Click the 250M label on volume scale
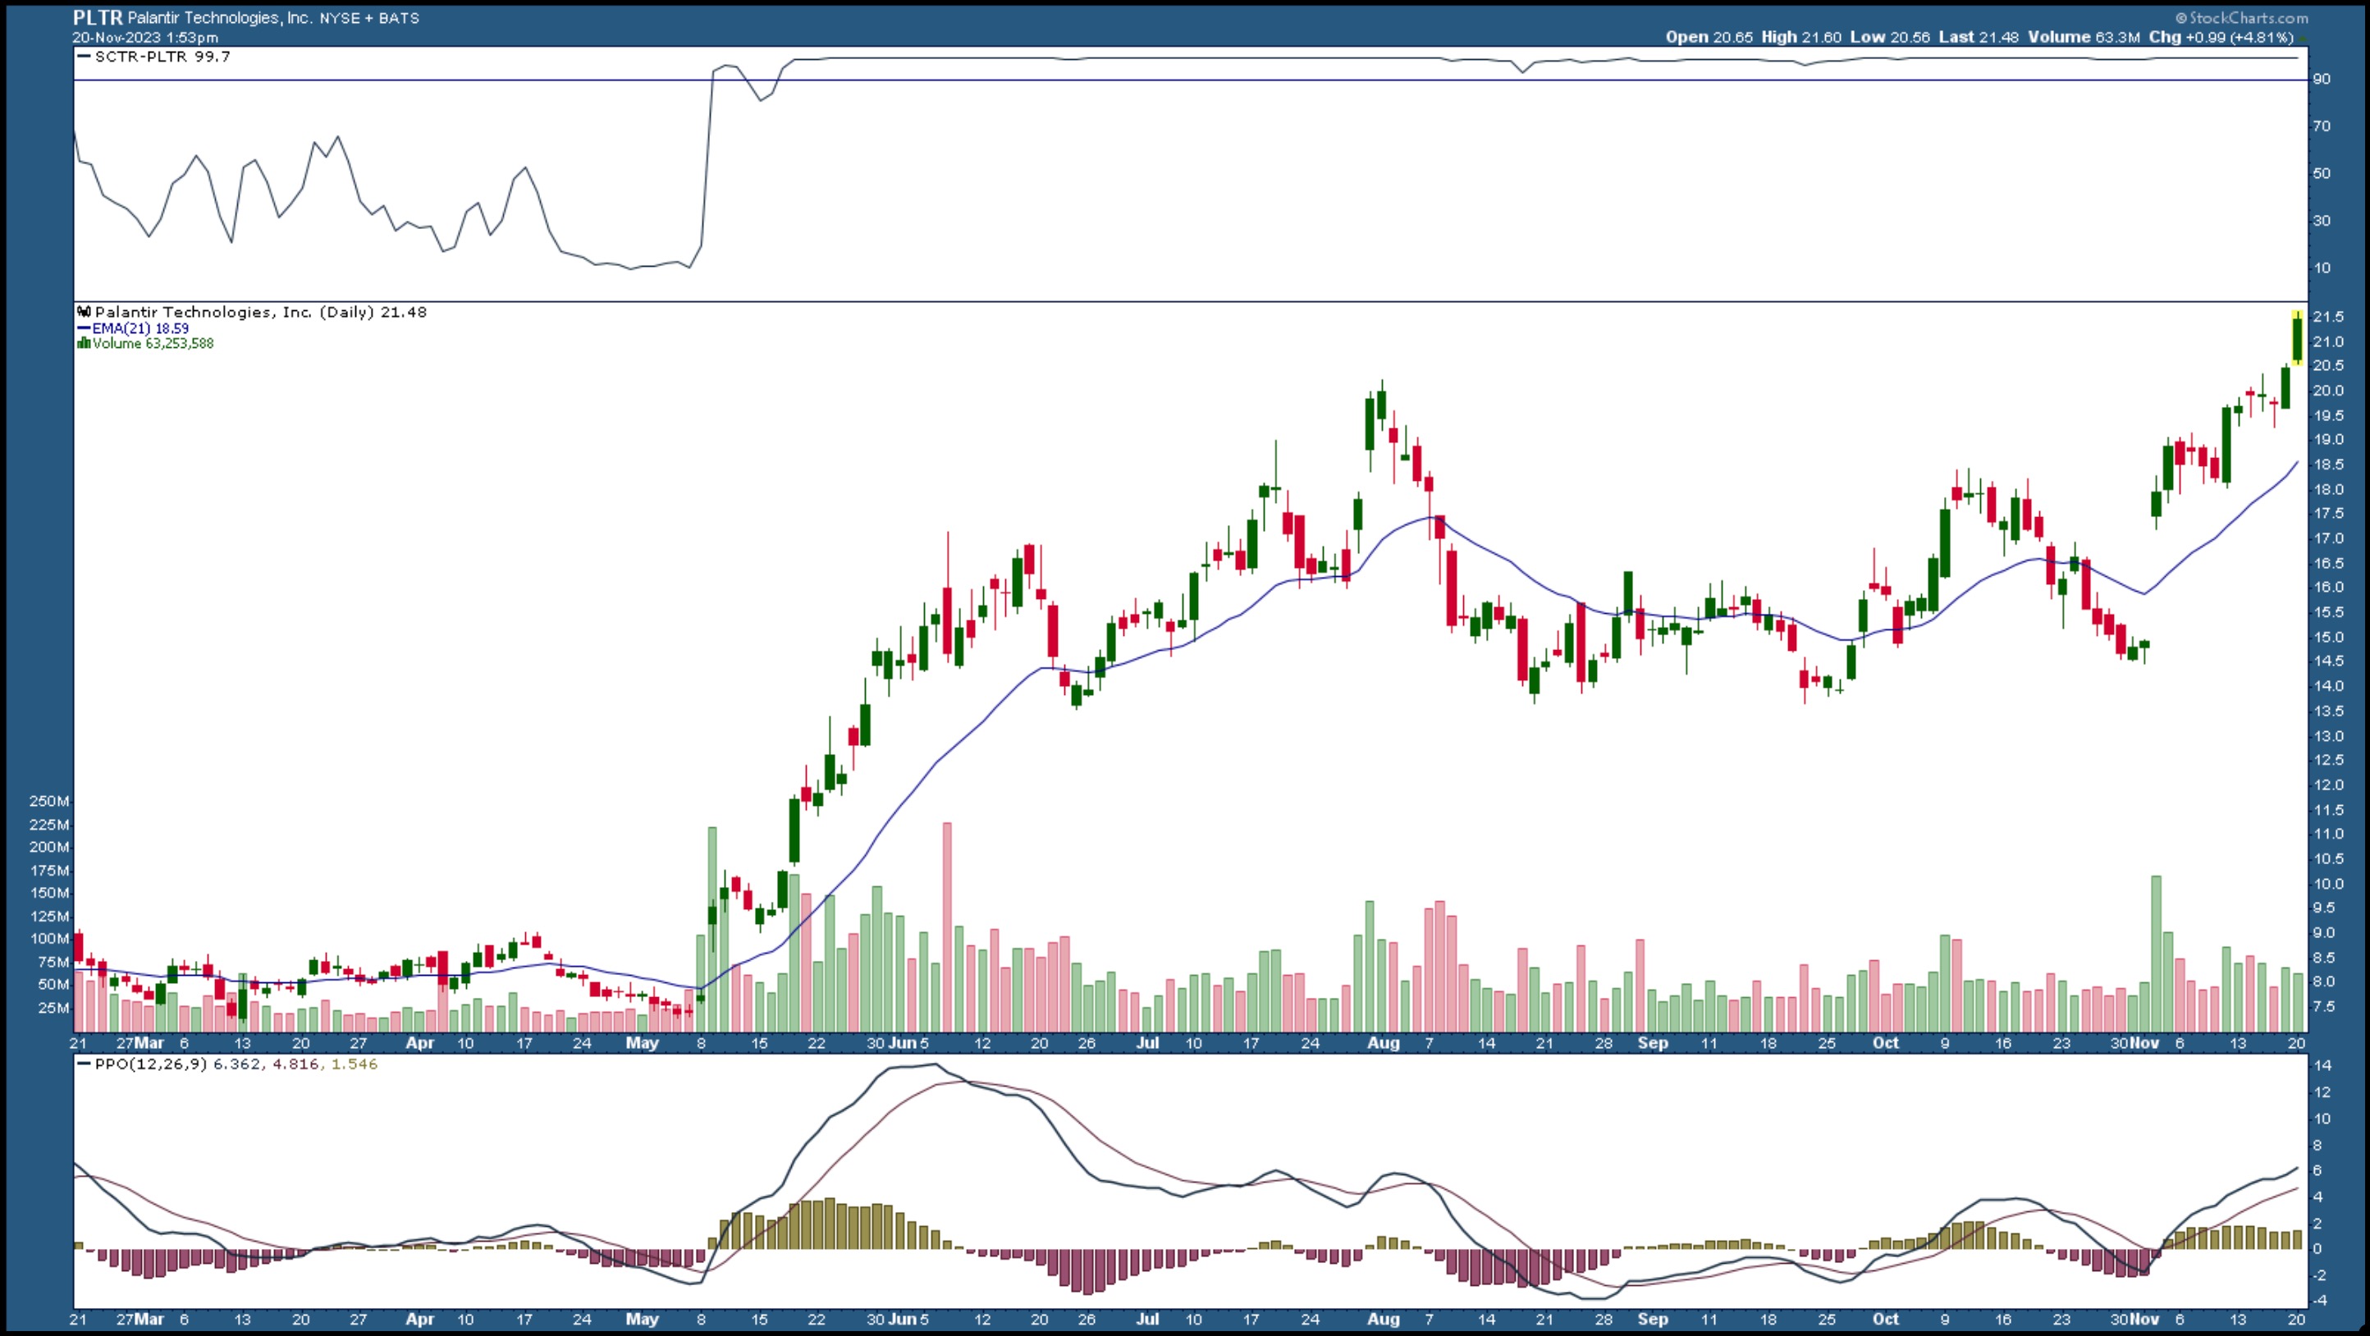Screen dimensions: 2370x1336 (48, 802)
